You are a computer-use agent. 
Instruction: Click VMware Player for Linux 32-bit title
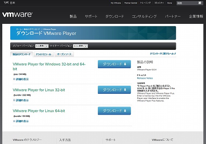click(39, 90)
